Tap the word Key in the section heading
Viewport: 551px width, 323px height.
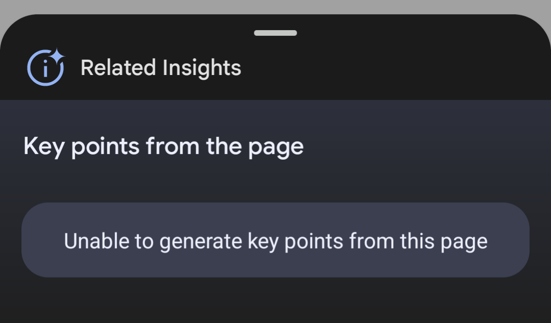coord(44,147)
